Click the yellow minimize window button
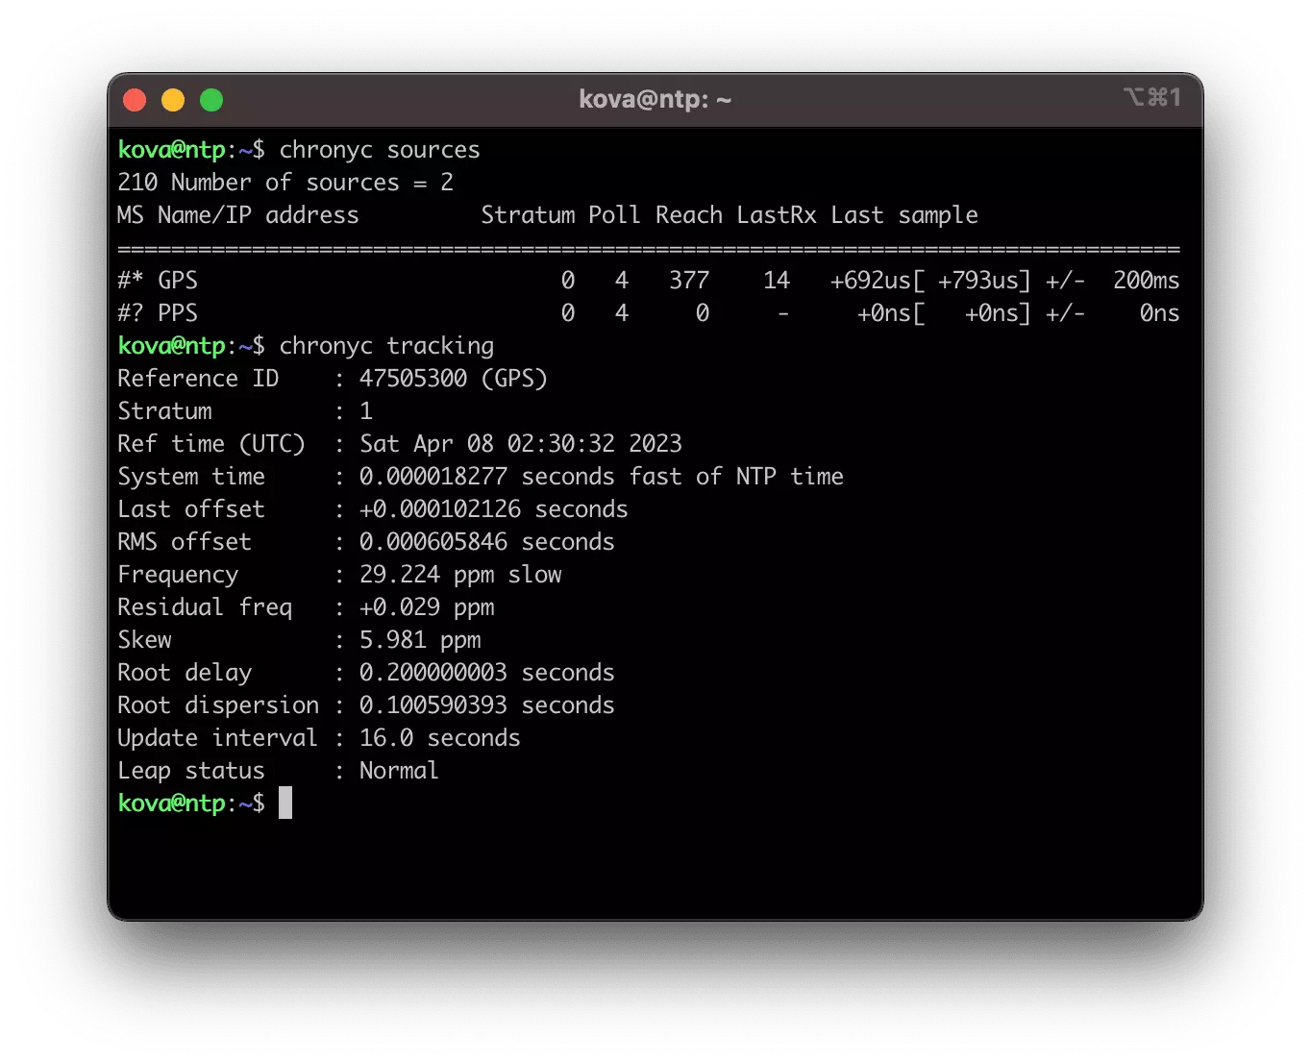Image resolution: width=1311 pixels, height=1063 pixels. 173,100
